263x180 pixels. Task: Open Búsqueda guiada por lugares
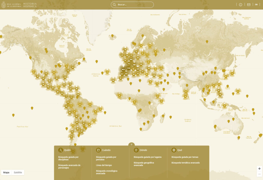(x=147, y=157)
